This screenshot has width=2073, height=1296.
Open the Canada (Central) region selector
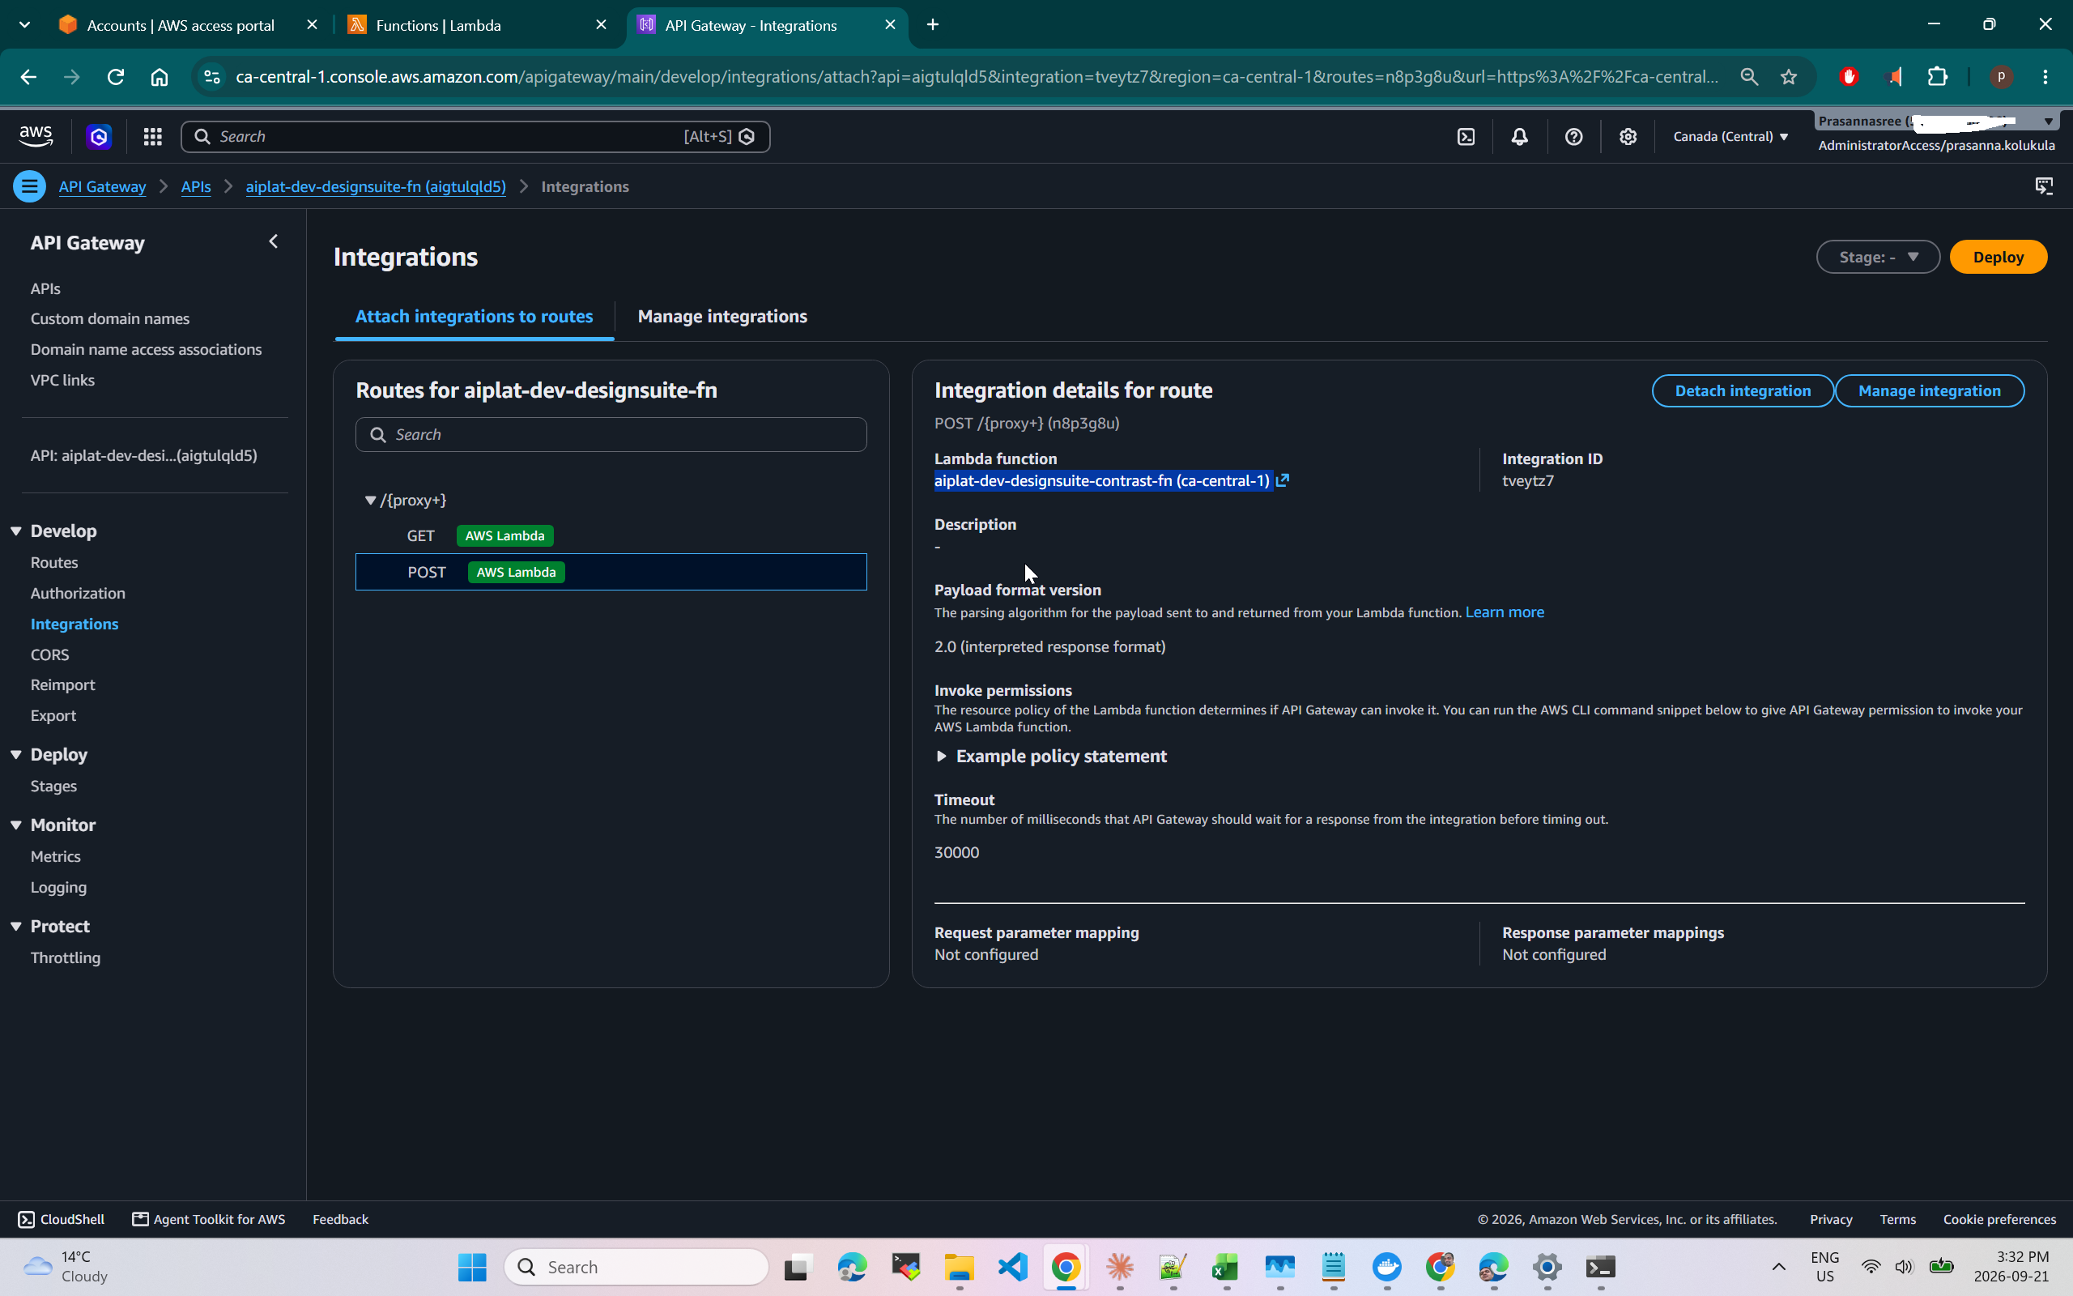pos(1730,136)
